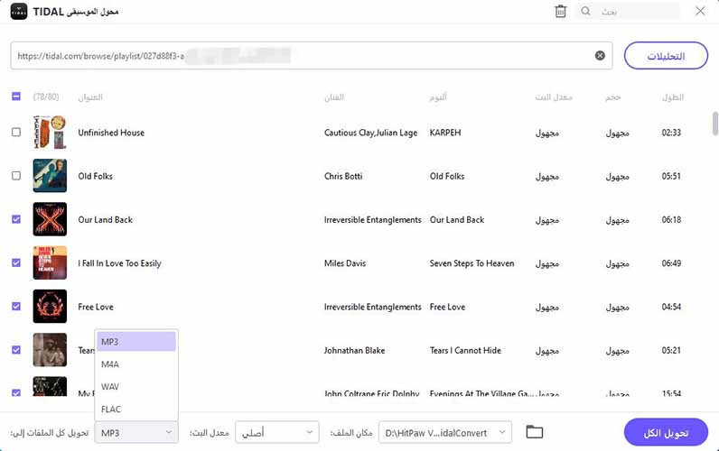
Task: Check the Old Folks checkbox
Action: [x=16, y=175]
